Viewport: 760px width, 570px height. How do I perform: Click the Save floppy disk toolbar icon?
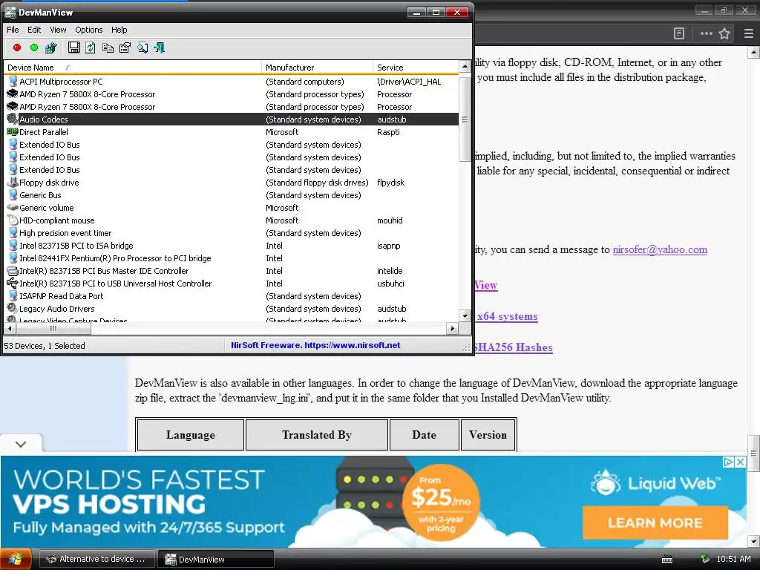coord(73,47)
